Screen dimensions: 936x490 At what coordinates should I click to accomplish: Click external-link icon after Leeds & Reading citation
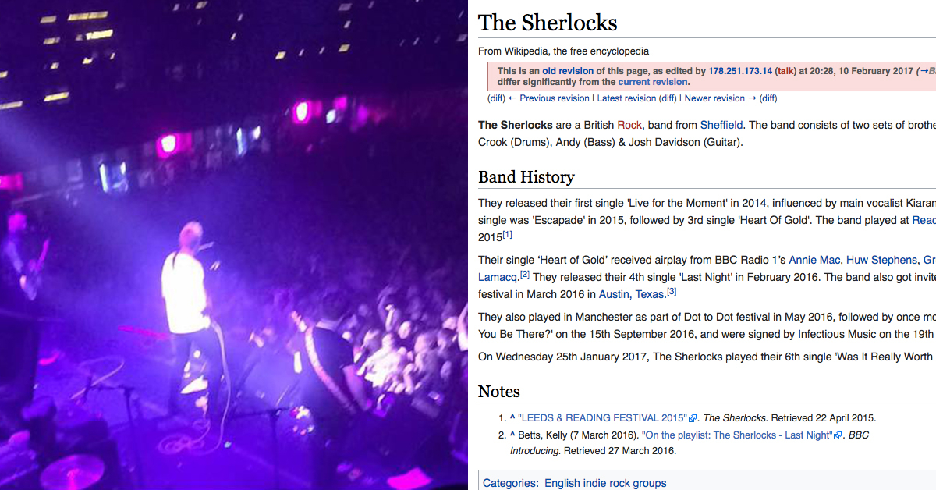[x=692, y=419]
